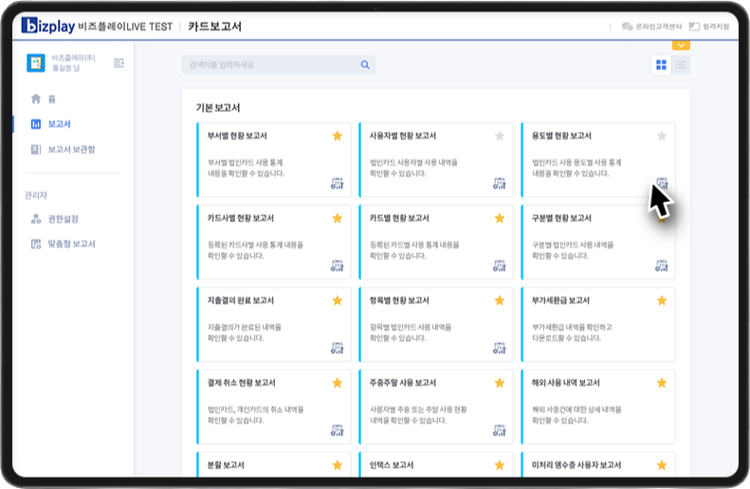
Task: Switch to grid card view
Action: (x=661, y=65)
